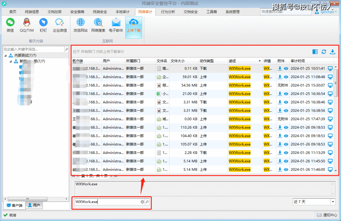
Task: Focus the 快速查找功能 search box
Action: click(285, 12)
